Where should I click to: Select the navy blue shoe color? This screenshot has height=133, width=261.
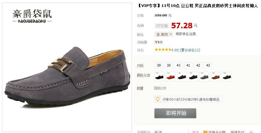click(x=193, y=76)
